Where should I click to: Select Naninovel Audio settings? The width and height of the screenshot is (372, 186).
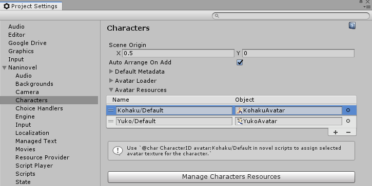click(x=24, y=76)
